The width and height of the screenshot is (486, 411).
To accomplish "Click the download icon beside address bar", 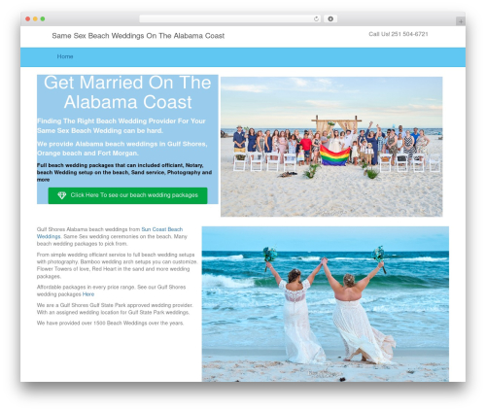I will pos(330,19).
